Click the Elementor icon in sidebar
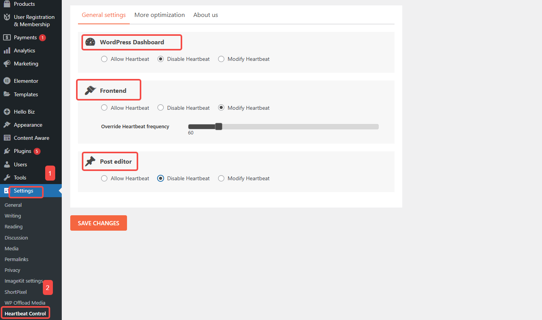Image resolution: width=542 pixels, height=320 pixels. tap(7, 81)
